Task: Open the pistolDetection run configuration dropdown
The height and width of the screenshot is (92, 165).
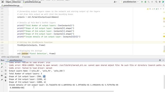Action: click(x=129, y=2)
